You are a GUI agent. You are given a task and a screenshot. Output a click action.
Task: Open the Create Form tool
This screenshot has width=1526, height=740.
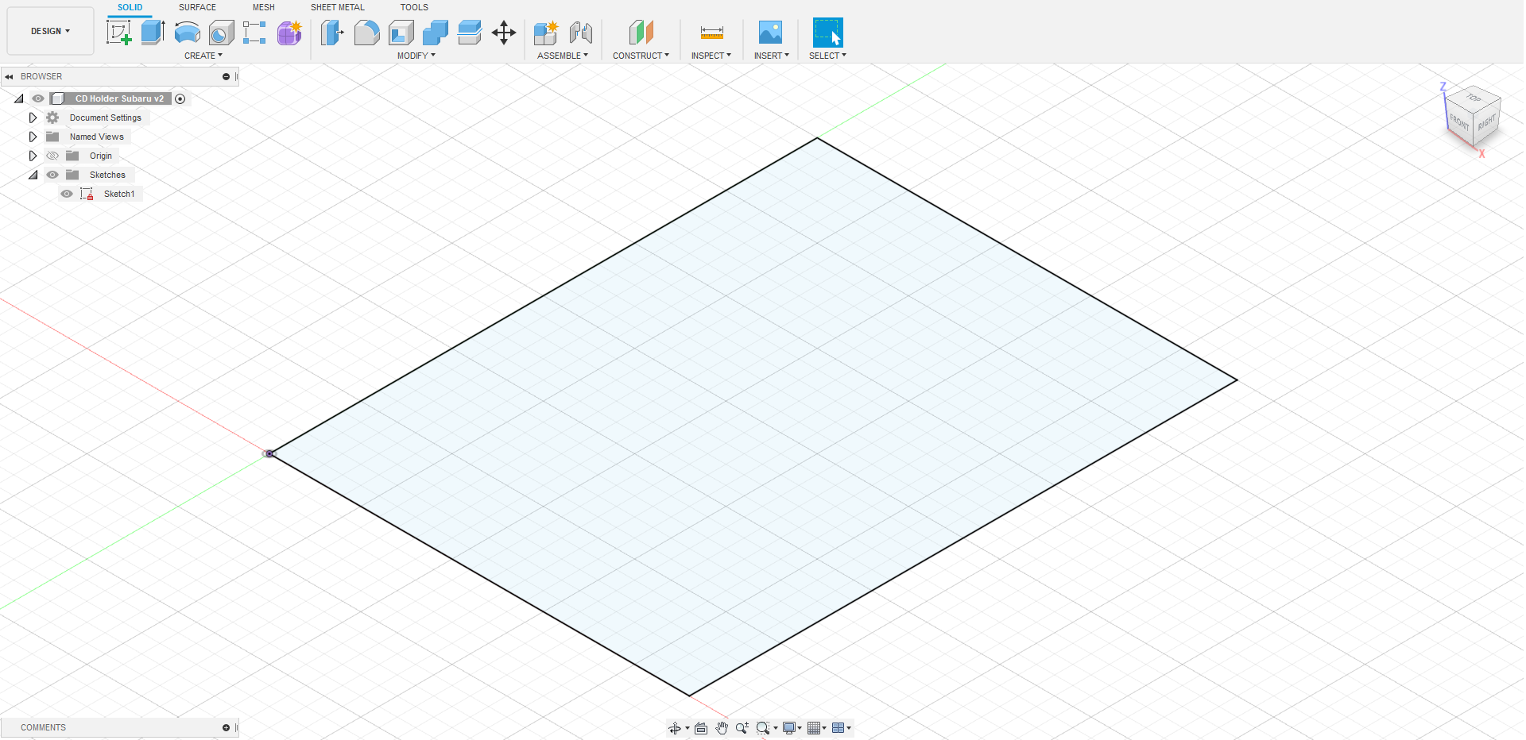tap(289, 33)
